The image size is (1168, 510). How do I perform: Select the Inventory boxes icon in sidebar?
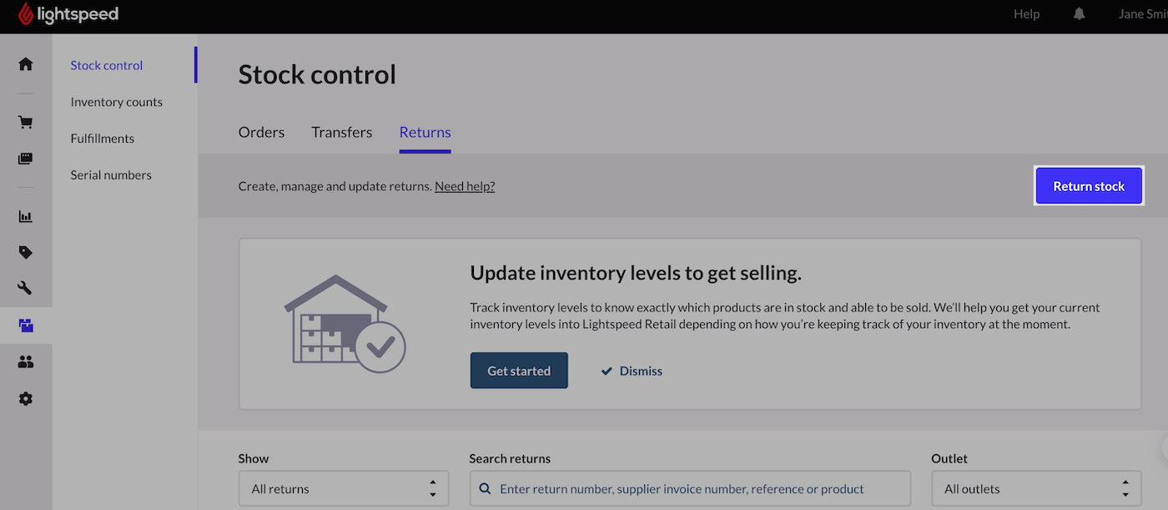26,326
